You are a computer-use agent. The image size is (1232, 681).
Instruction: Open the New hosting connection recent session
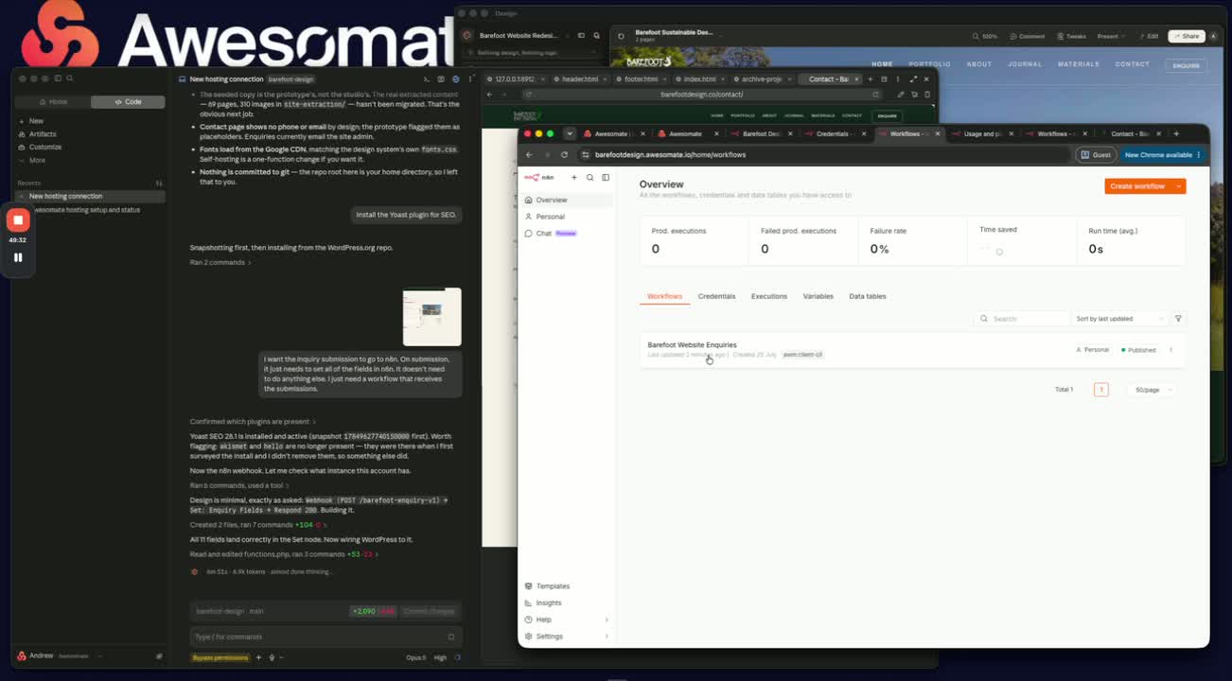click(x=91, y=196)
